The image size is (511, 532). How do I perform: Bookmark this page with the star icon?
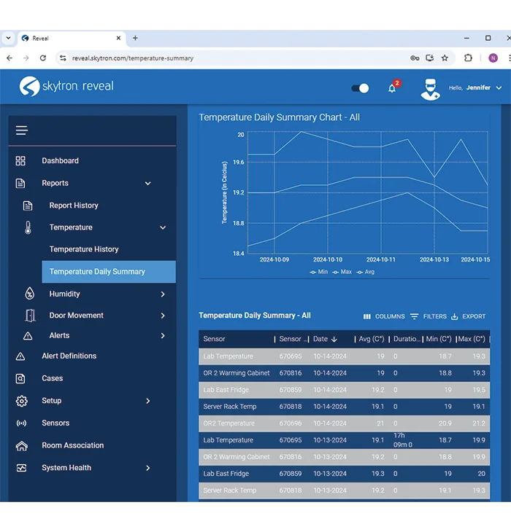coord(445,58)
